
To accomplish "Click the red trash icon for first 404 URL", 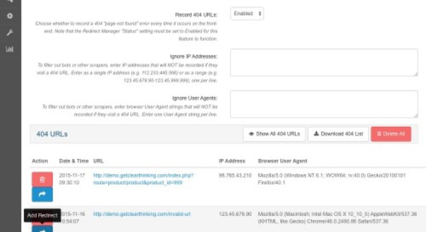I will tap(42, 179).
